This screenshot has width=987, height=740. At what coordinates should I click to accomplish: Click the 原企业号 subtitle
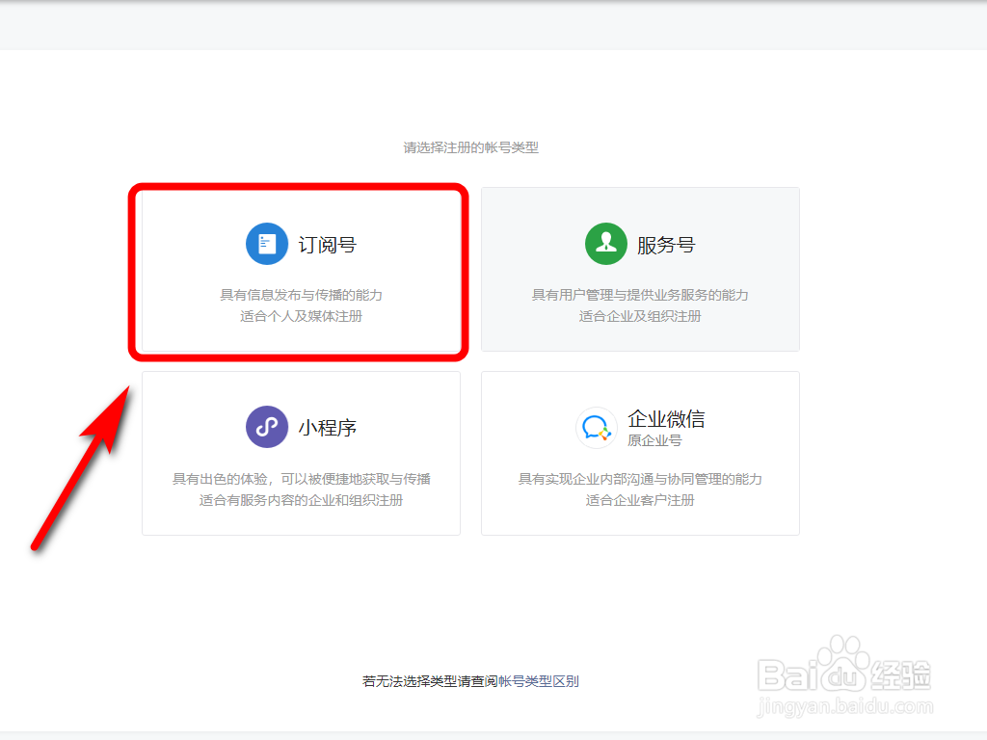(x=654, y=440)
